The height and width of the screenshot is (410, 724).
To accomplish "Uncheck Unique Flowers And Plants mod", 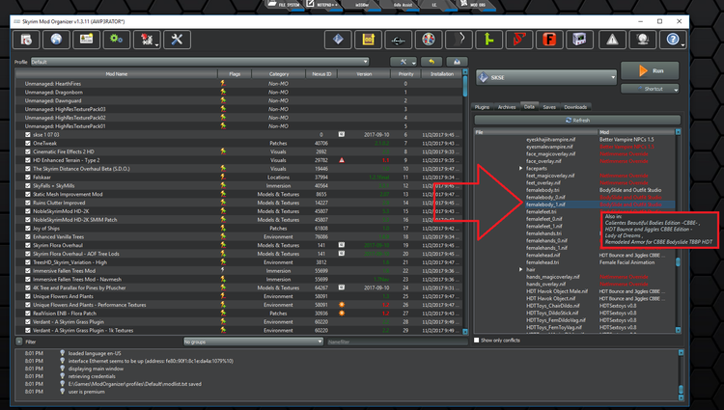I will (x=28, y=296).
